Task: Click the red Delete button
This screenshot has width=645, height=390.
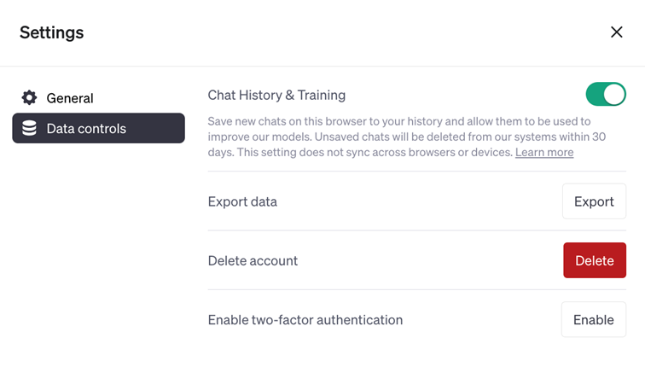Action: click(x=595, y=260)
